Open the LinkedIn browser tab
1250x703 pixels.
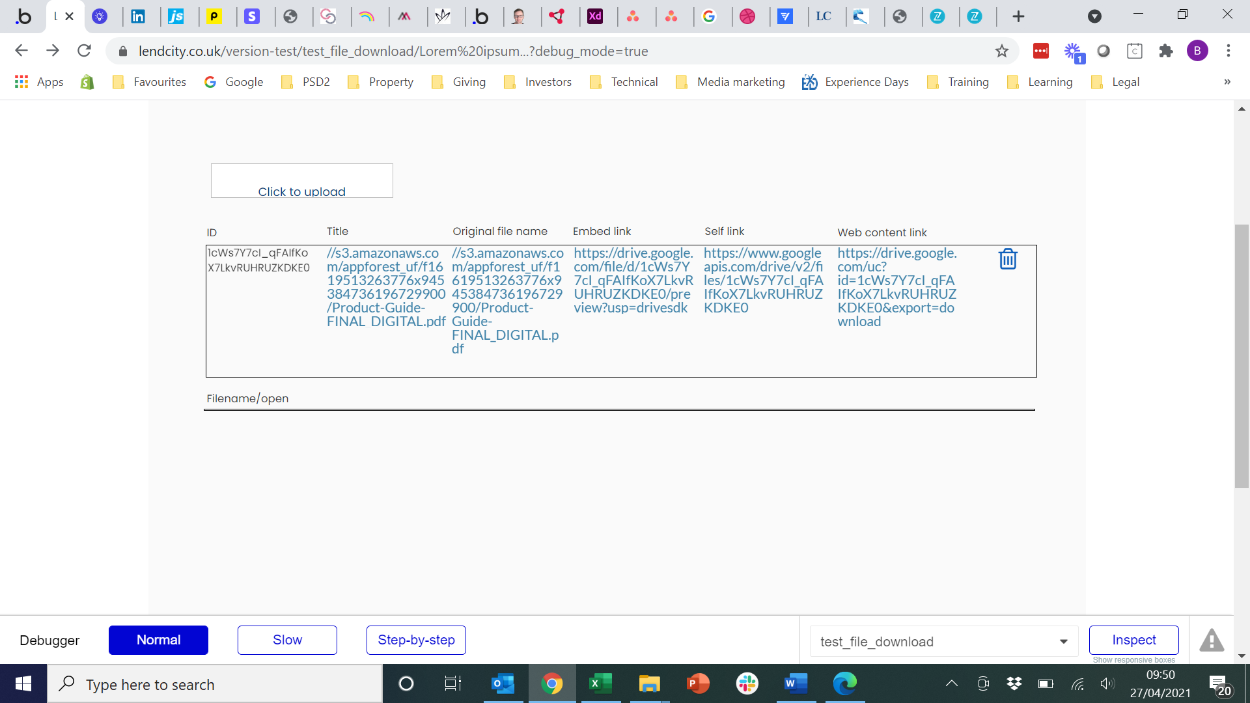click(x=138, y=16)
